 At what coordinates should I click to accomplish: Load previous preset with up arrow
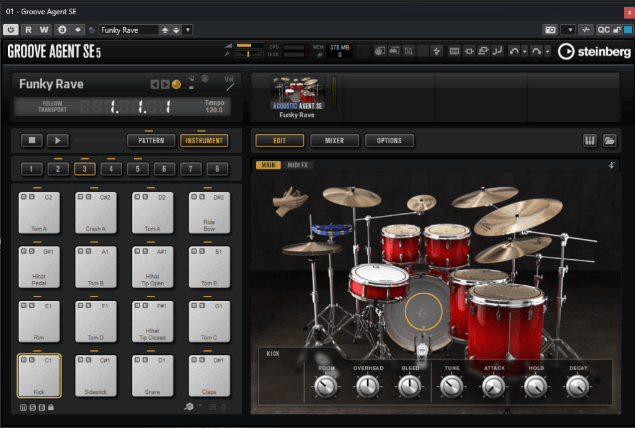165,30
